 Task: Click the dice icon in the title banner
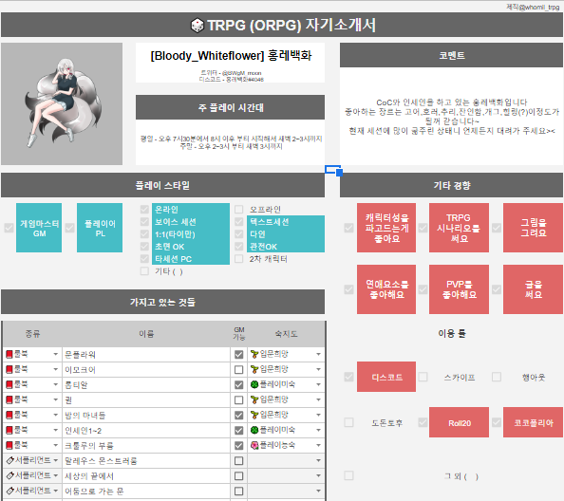[197, 26]
